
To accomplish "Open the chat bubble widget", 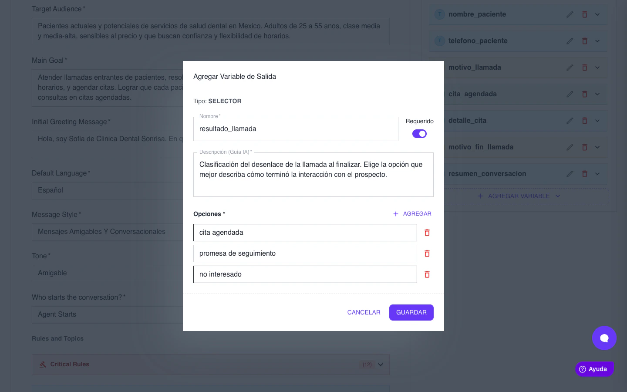I will coord(604,338).
